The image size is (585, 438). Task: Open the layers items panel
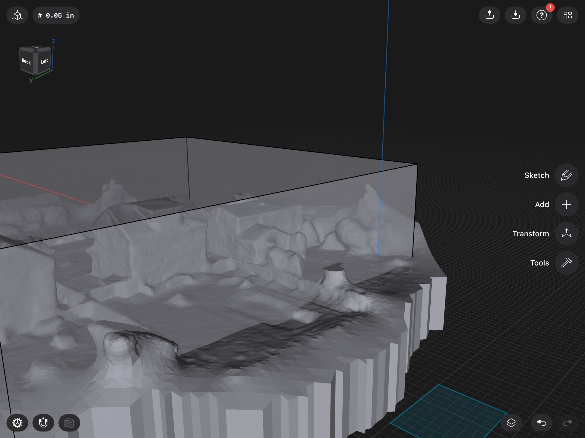point(511,423)
